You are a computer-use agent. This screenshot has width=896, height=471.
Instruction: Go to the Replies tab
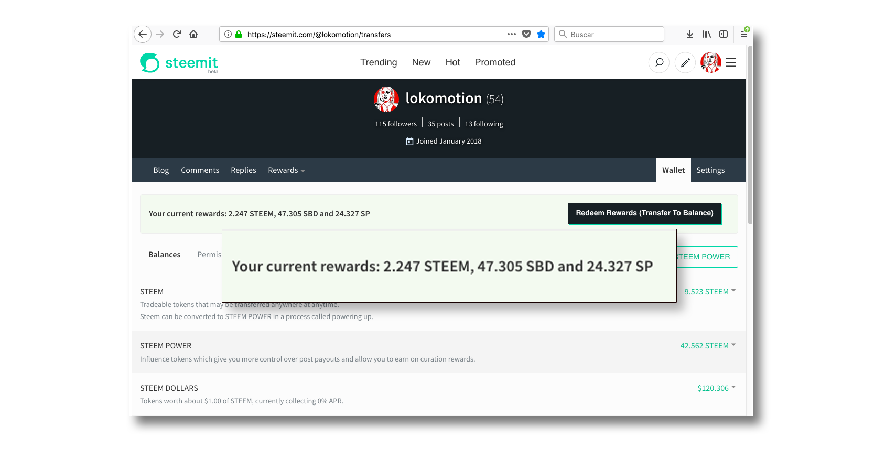pos(243,170)
